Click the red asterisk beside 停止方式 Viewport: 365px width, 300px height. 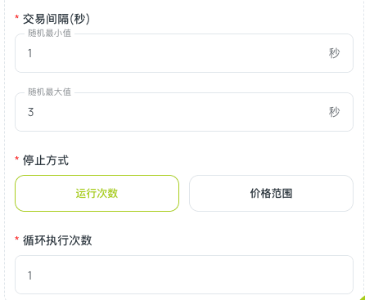click(x=16, y=158)
